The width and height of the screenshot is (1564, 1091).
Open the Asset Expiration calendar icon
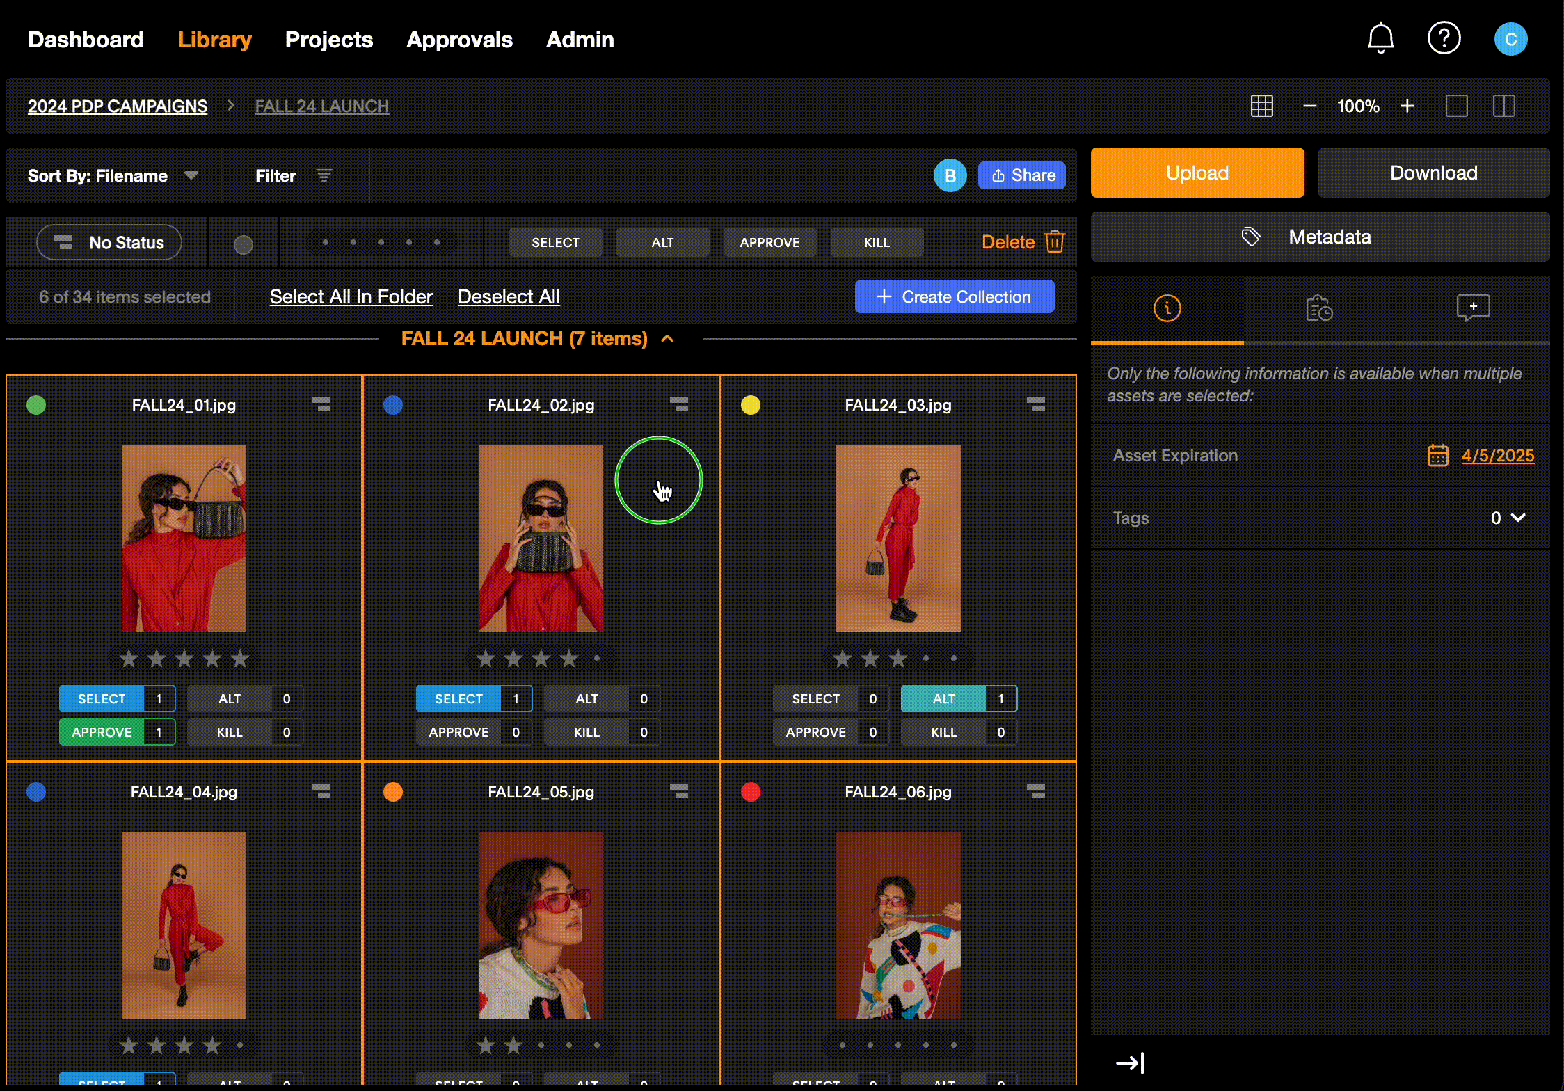coord(1437,455)
